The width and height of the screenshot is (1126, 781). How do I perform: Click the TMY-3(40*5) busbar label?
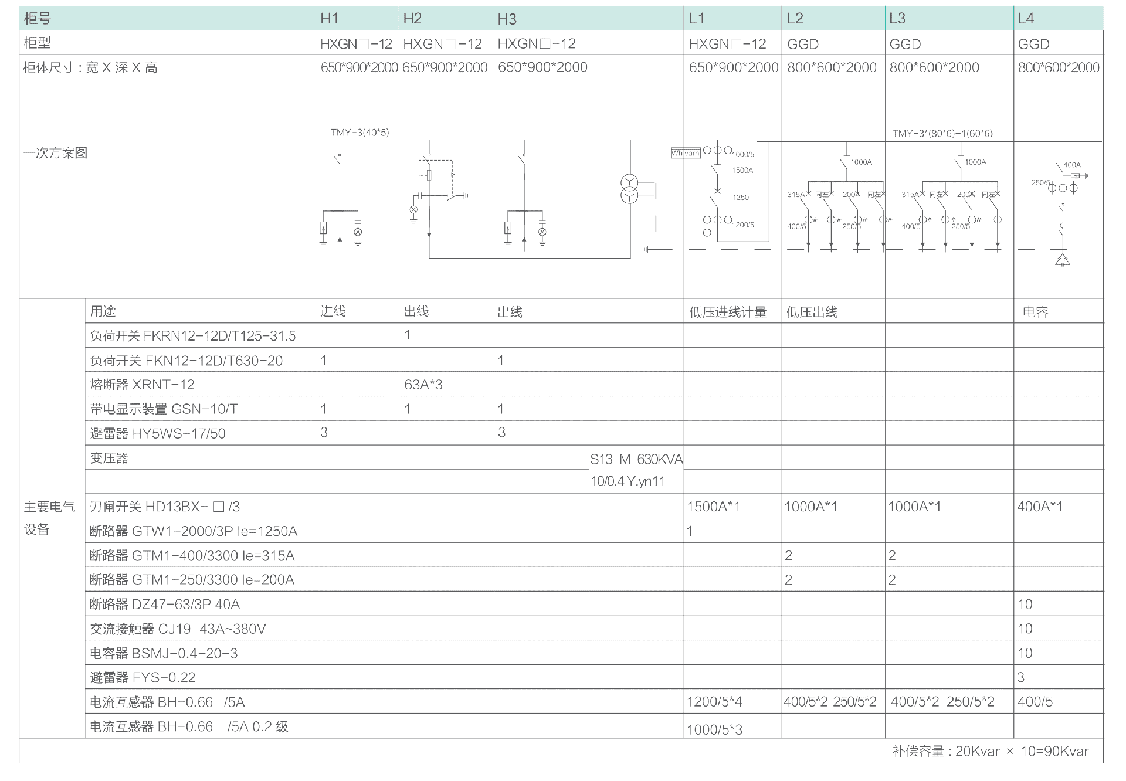(x=359, y=133)
